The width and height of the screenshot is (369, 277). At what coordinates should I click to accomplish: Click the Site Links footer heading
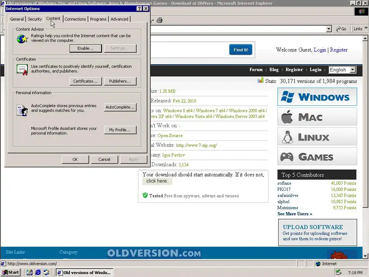(x=15, y=252)
